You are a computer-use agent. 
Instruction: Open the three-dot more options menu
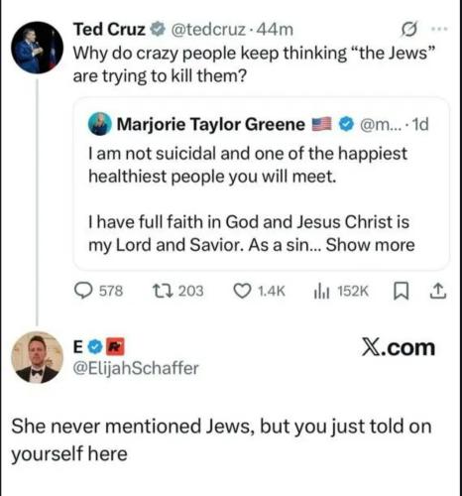[x=440, y=29]
